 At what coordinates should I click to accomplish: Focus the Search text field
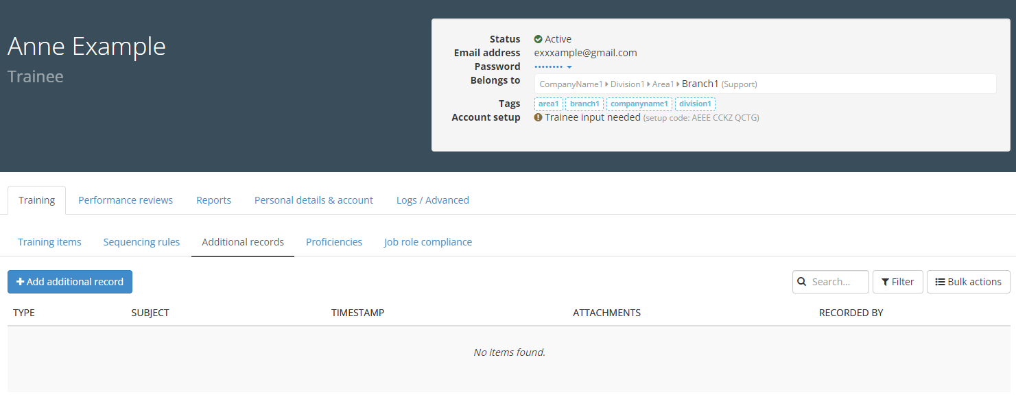click(x=837, y=282)
